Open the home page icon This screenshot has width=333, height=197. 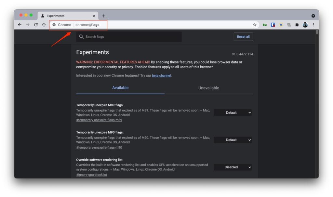tap(44, 25)
